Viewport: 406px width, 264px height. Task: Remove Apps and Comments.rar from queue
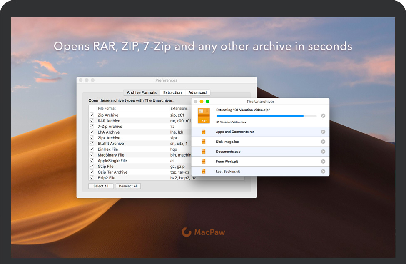tap(323, 132)
